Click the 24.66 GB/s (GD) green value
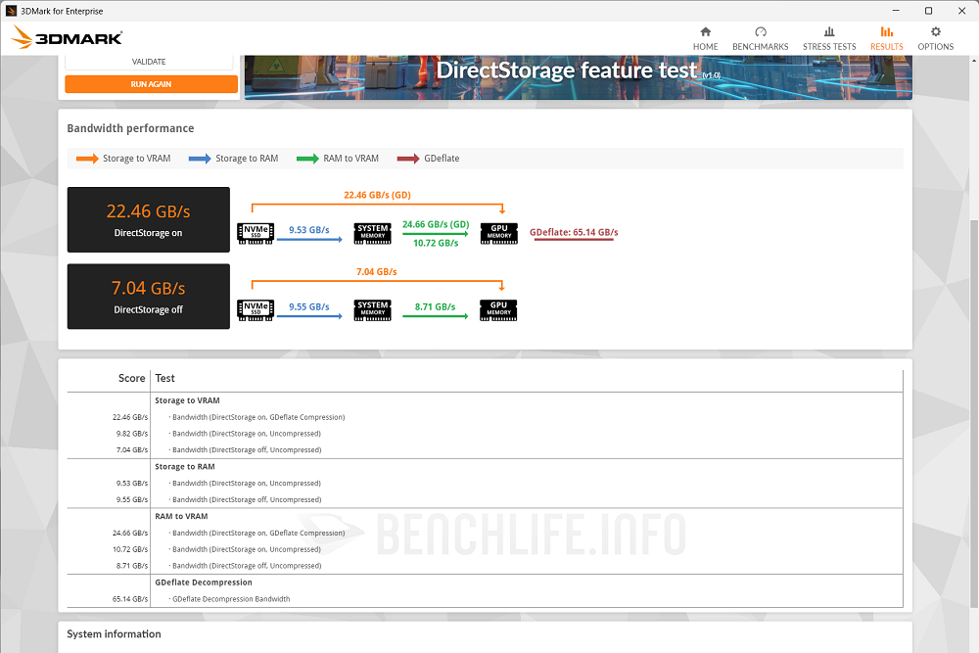The width and height of the screenshot is (979, 653). point(436,225)
